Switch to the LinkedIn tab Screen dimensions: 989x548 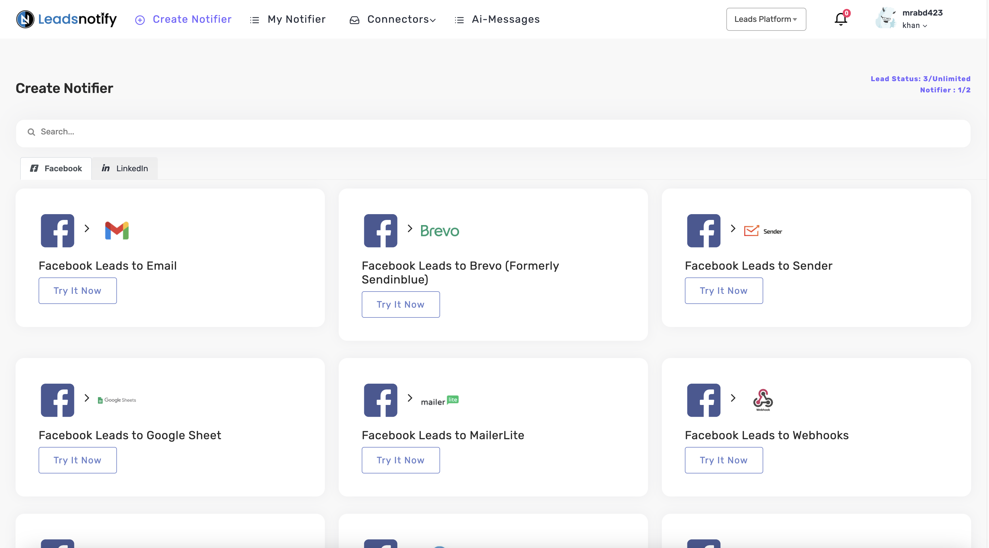(x=124, y=168)
